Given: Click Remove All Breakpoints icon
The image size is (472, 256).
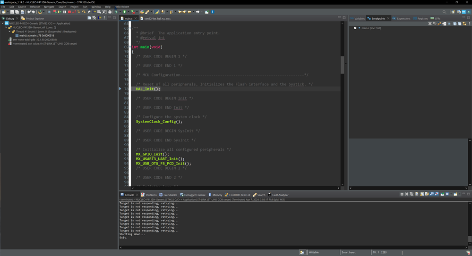Looking at the screenshot, I should (x=435, y=24).
